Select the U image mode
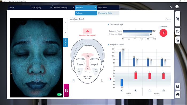This screenshot has width=187, height=105. (x=65, y=22)
